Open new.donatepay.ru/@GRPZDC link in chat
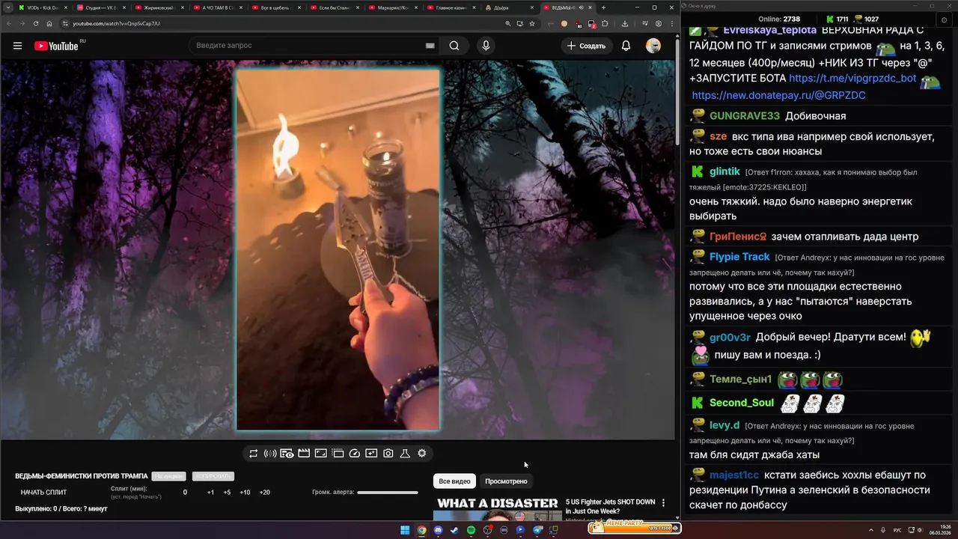Screen dimensions: 958x539 point(778,95)
